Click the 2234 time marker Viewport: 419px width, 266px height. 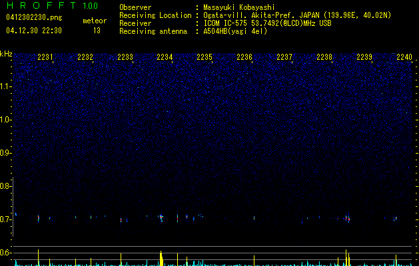click(165, 57)
